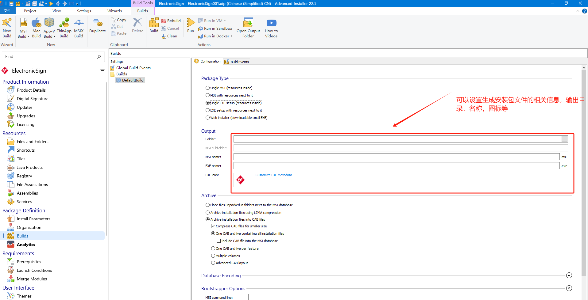Open MSI Build dropdown arrow
This screenshot has width=588, height=300.
click(28, 36)
